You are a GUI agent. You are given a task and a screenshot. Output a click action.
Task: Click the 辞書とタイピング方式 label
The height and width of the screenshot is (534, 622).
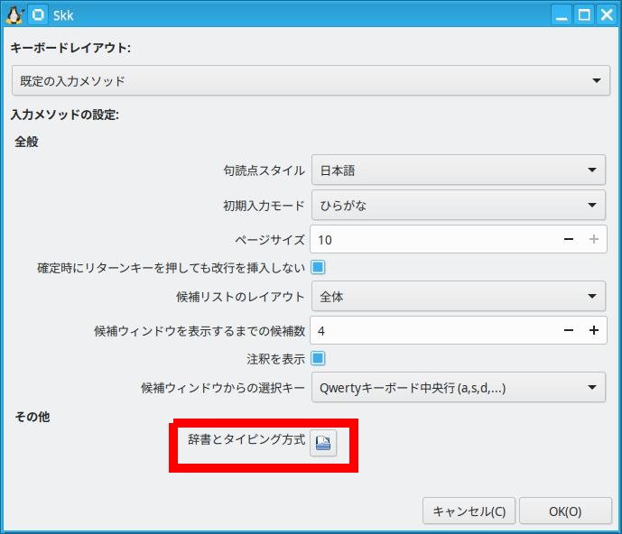click(x=246, y=439)
